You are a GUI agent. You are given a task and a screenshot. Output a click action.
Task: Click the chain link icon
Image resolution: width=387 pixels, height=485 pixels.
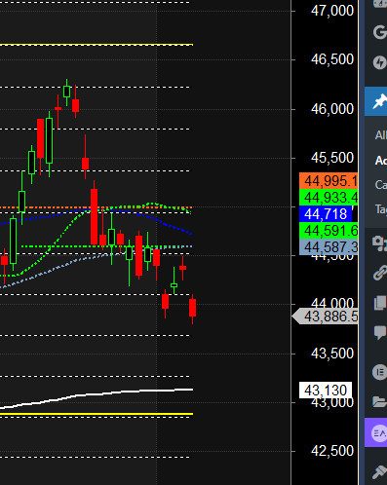(379, 273)
